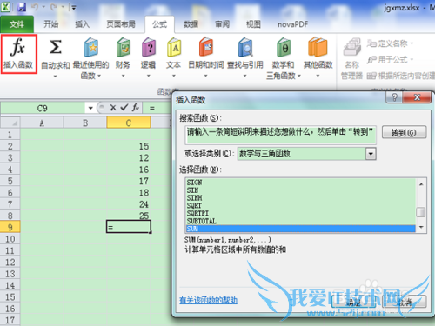Select SQRTPI in the function list
The width and height of the screenshot is (435, 326).
300,213
